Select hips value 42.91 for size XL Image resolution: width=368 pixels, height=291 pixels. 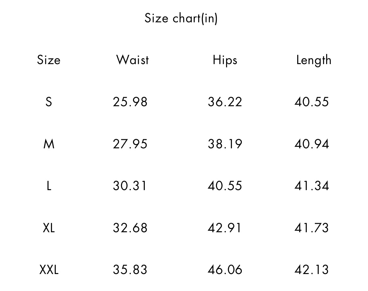(225, 228)
